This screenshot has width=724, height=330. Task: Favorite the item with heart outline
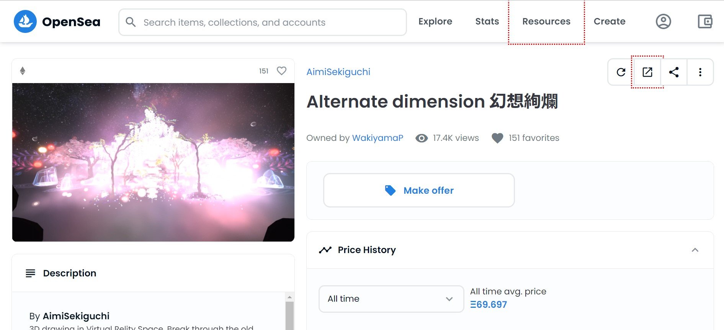(x=281, y=71)
